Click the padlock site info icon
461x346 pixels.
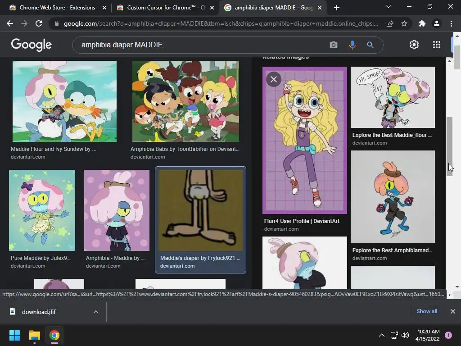(x=56, y=23)
